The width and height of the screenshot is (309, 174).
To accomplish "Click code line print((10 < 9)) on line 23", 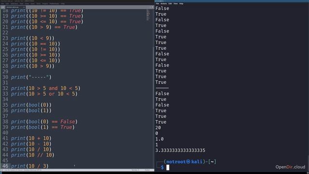I will click(32, 38).
